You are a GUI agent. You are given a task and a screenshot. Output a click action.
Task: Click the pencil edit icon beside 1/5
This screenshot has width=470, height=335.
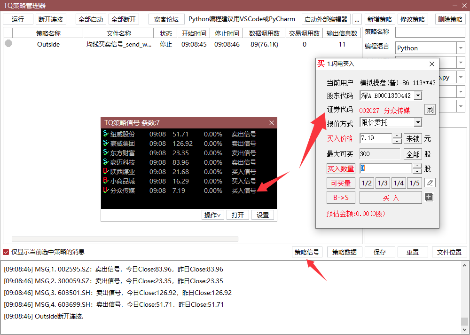(430, 183)
